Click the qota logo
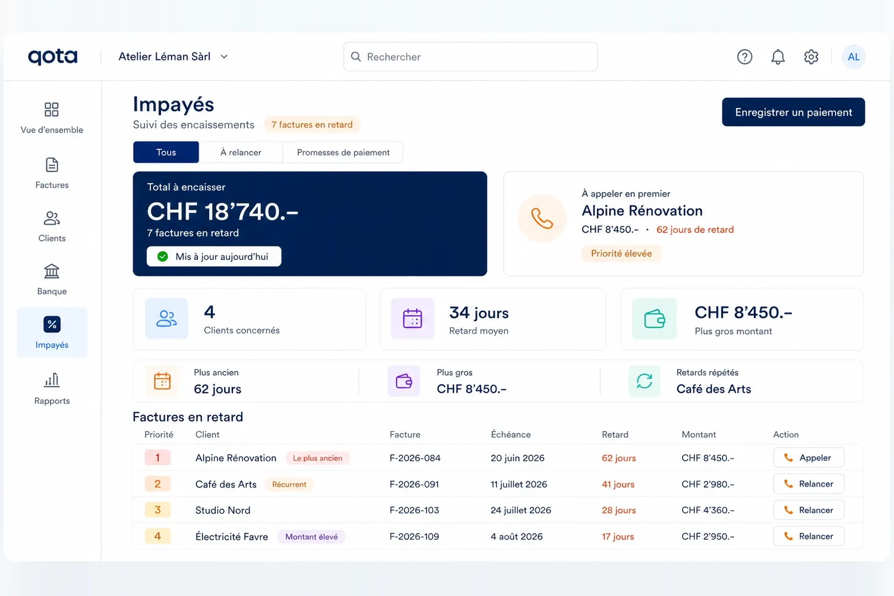Image resolution: width=894 pixels, height=596 pixels. 52,57
